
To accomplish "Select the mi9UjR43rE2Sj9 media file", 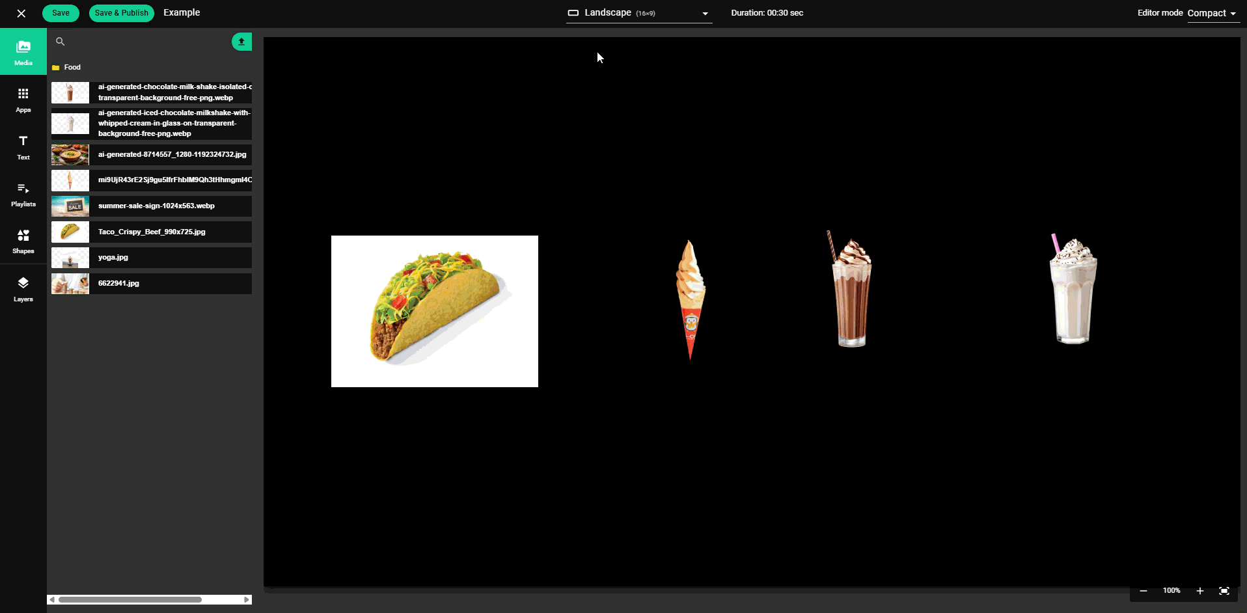I will (152, 180).
